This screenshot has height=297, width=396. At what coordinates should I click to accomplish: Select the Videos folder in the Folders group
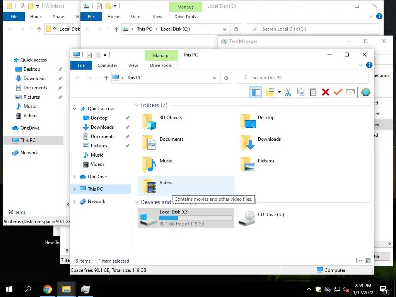pyautogui.click(x=186, y=186)
